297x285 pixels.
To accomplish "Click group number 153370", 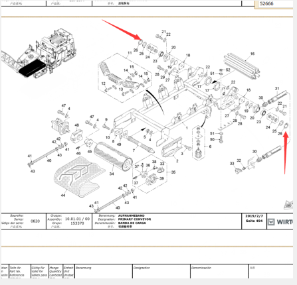I will click(x=77, y=223).
